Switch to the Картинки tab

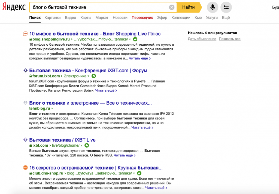(x=53, y=18)
